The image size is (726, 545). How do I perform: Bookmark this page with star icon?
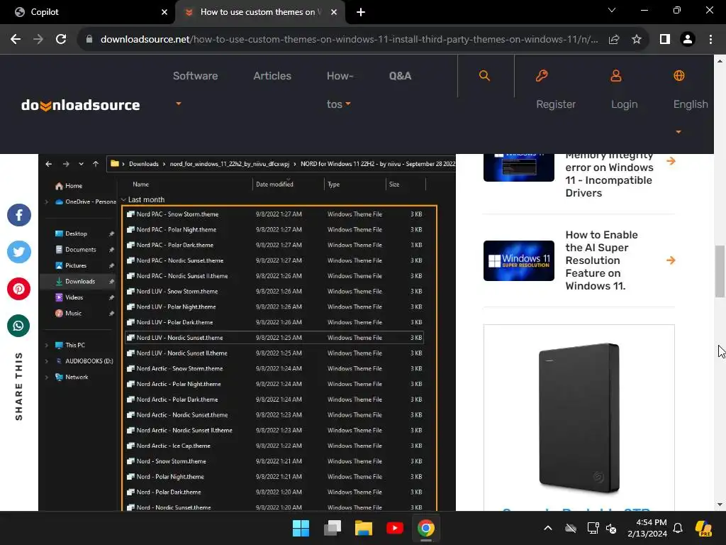[637, 40]
